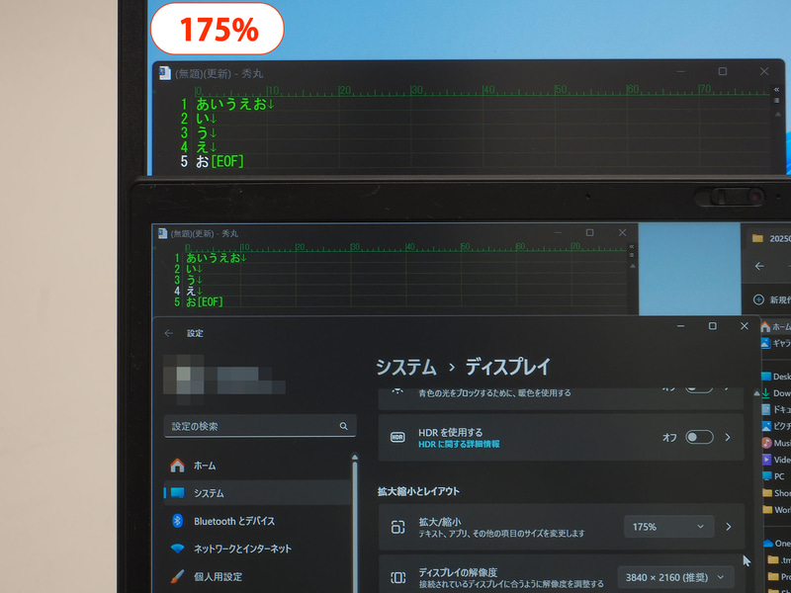Open the 175% scale dropdown
This screenshot has width=791, height=593.
coord(669,527)
